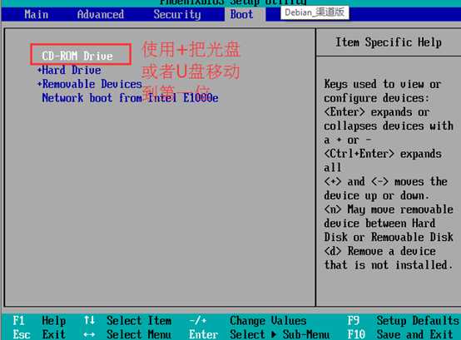
Task: Click the '<Enter> expands or' help line
Action: click(x=377, y=112)
